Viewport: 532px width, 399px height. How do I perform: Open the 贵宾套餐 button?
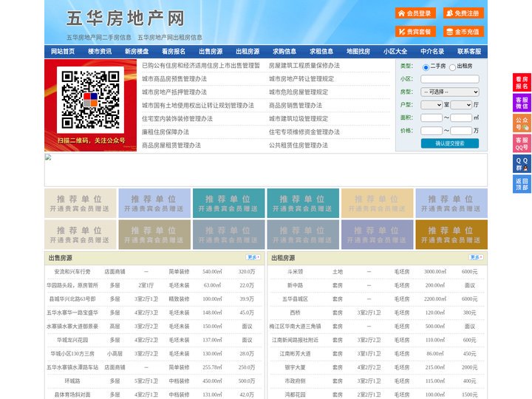coord(415,32)
